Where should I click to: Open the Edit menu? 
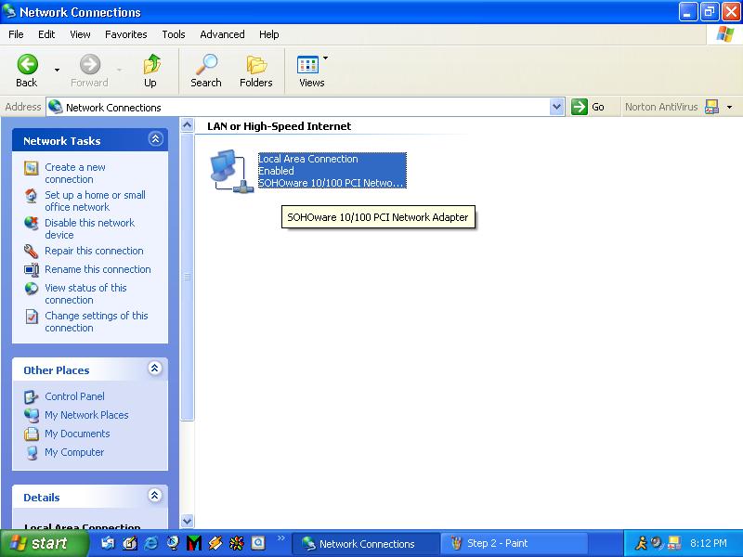click(x=46, y=34)
